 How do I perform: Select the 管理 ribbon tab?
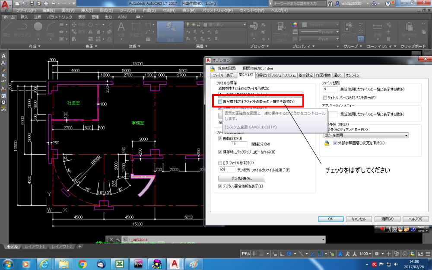pyautogui.click(x=95, y=17)
